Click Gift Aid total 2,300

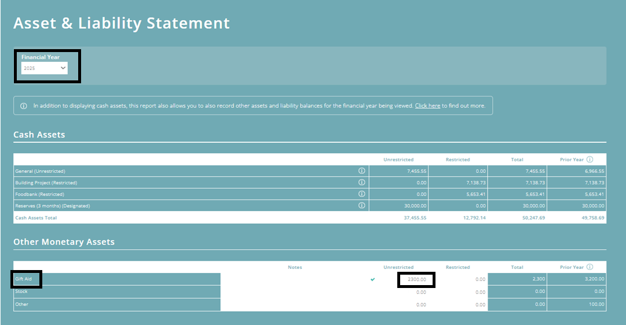coord(539,279)
